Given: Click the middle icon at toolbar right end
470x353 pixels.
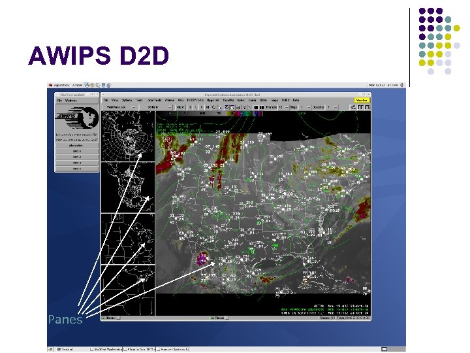Looking at the screenshot, I should 360,107.
